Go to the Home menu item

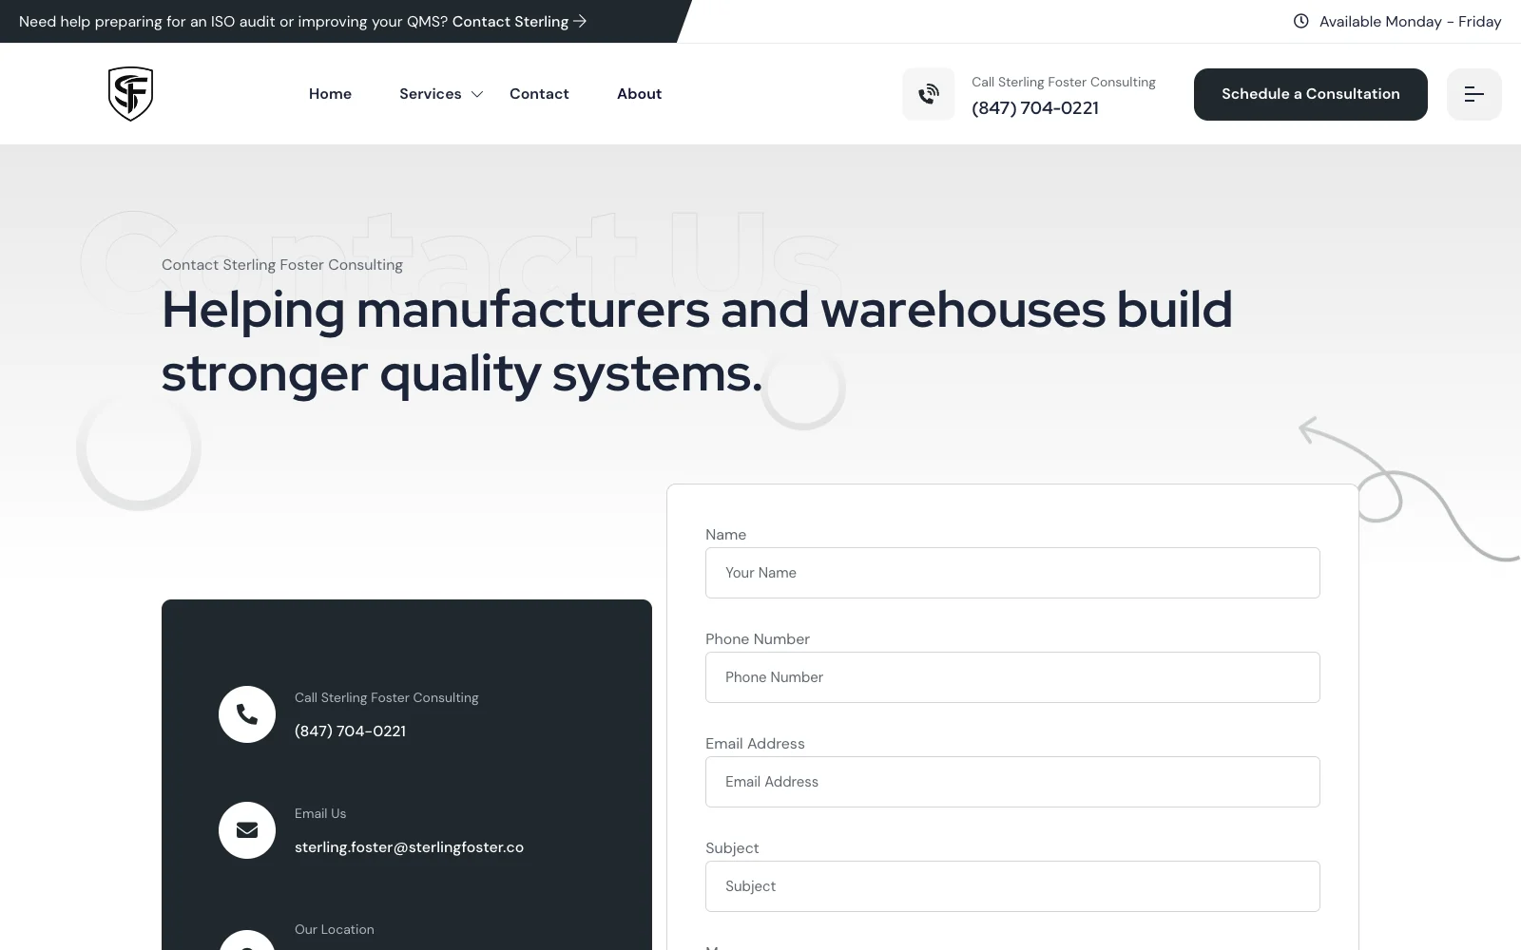[330, 94]
